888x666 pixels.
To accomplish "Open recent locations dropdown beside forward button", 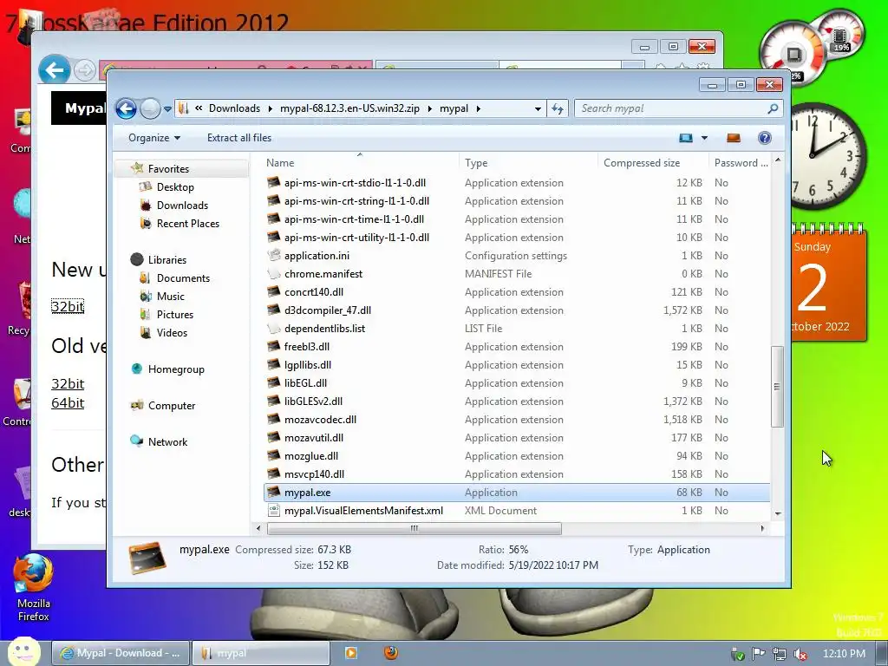I will click(x=167, y=108).
